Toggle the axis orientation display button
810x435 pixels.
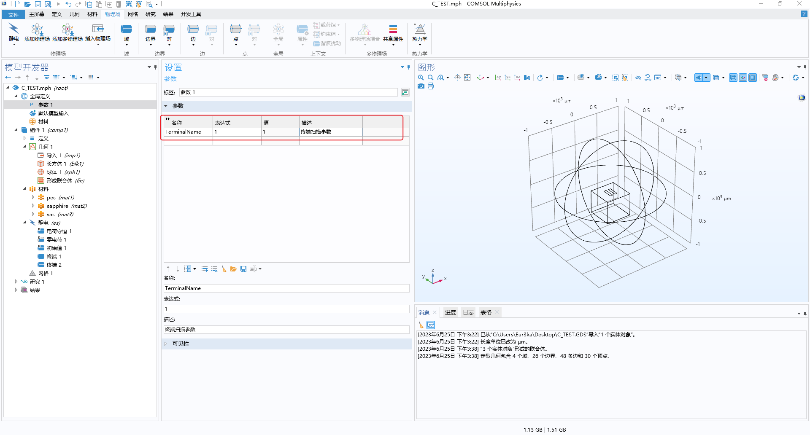743,78
